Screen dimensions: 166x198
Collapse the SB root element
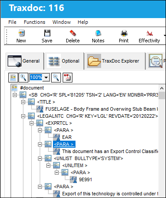point(15,95)
